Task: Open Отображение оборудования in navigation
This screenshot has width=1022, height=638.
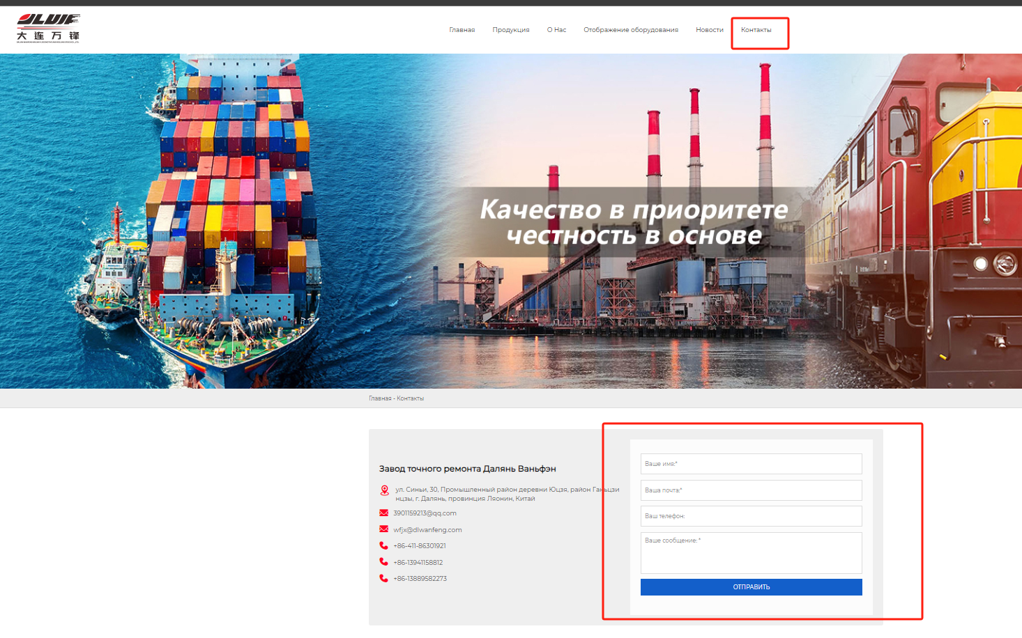Action: point(630,30)
